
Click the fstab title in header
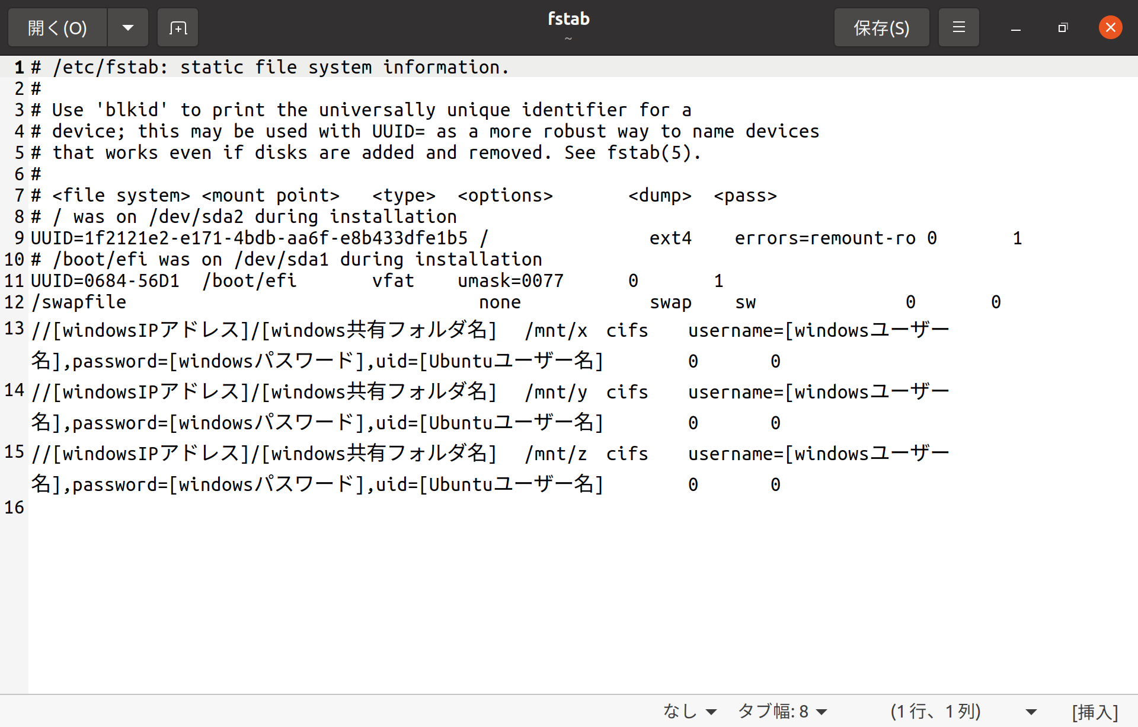click(568, 19)
